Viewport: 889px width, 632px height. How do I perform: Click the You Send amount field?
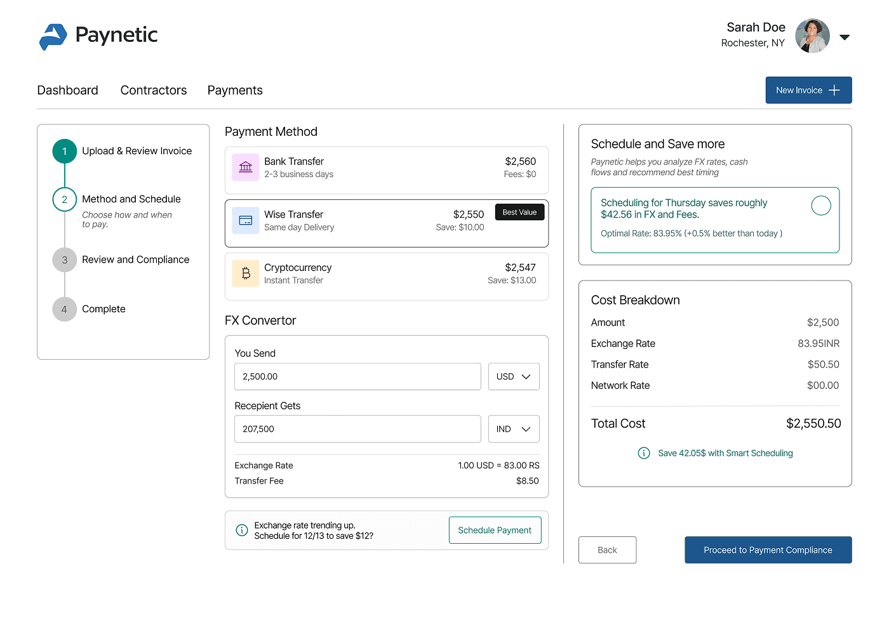(x=357, y=377)
